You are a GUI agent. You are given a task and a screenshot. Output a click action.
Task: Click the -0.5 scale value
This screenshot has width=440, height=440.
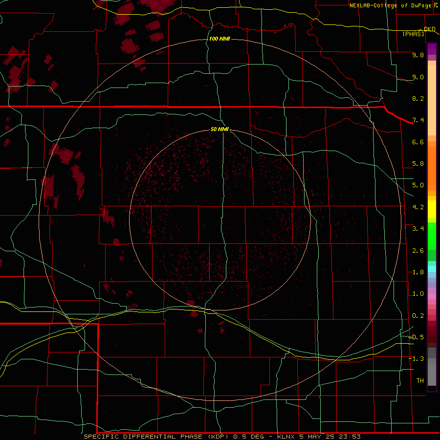coord(417,337)
